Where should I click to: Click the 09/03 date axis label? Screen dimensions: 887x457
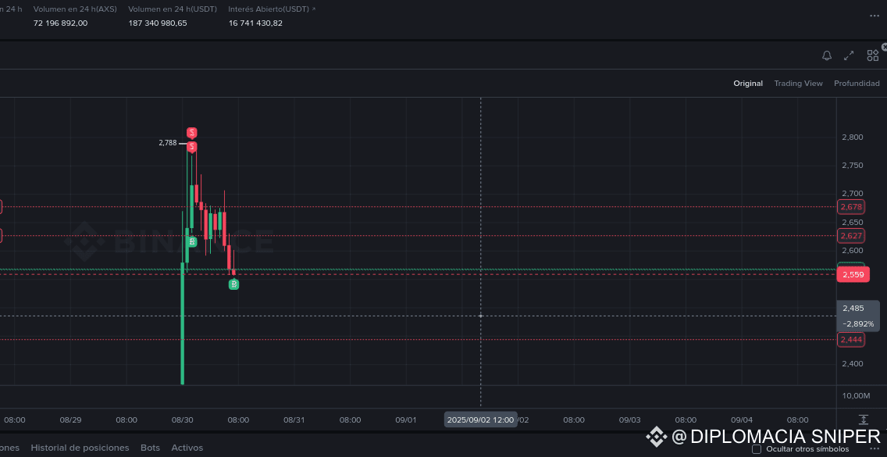pos(629,420)
